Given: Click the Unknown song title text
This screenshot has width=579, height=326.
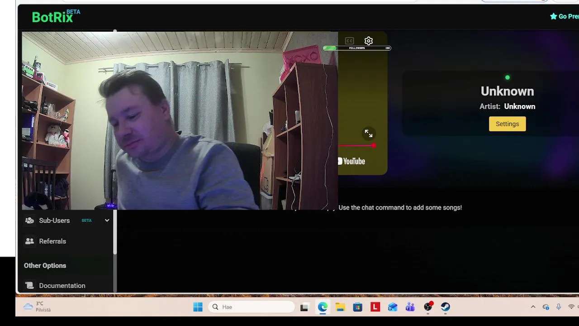Looking at the screenshot, I should pyautogui.click(x=507, y=91).
